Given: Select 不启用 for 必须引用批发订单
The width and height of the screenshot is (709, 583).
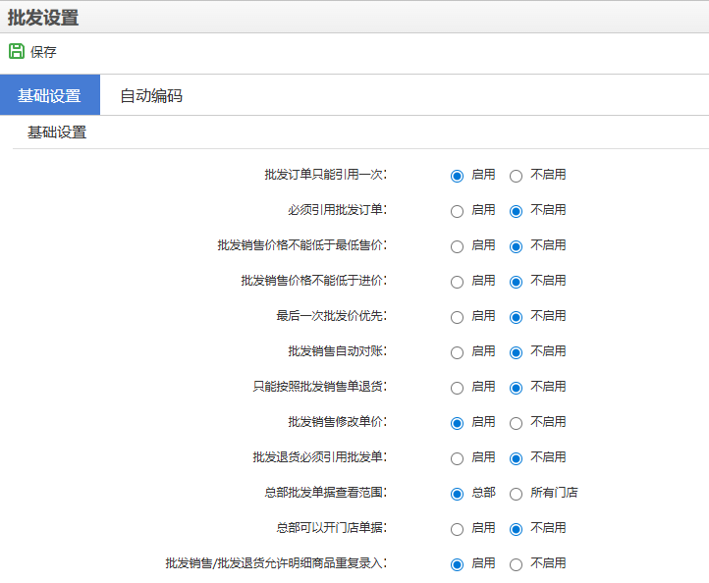Looking at the screenshot, I should coord(516,211).
